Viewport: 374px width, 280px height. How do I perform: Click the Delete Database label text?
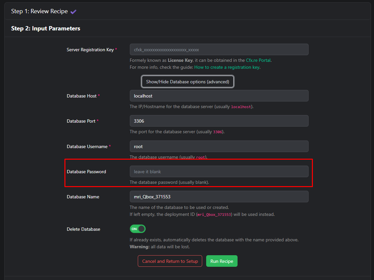[83, 229]
